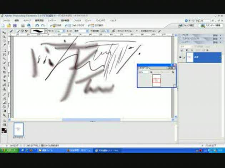This screenshot has height=168, width=225.
Task: Select the Custom Shape tool
Action: pos(4,115)
